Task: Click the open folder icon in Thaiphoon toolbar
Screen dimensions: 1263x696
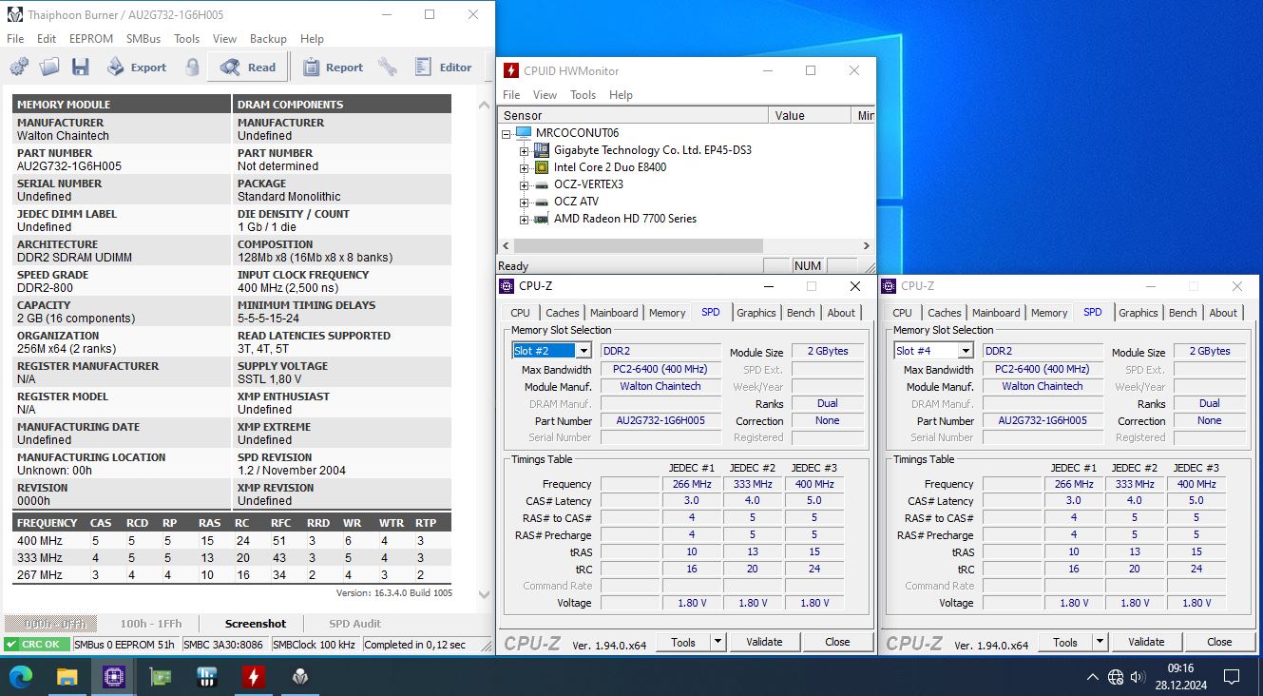Action: point(49,67)
